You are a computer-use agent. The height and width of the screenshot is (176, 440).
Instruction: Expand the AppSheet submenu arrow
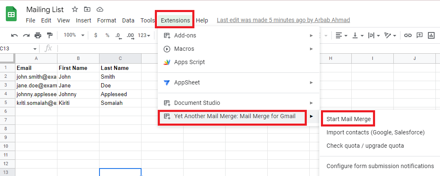[311, 83]
